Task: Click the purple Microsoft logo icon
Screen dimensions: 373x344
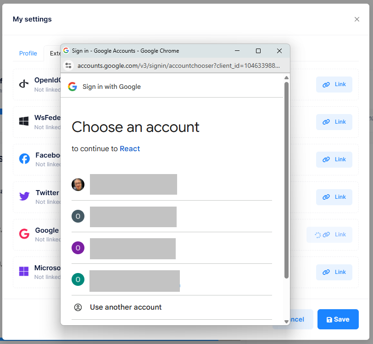Action: pyautogui.click(x=24, y=271)
